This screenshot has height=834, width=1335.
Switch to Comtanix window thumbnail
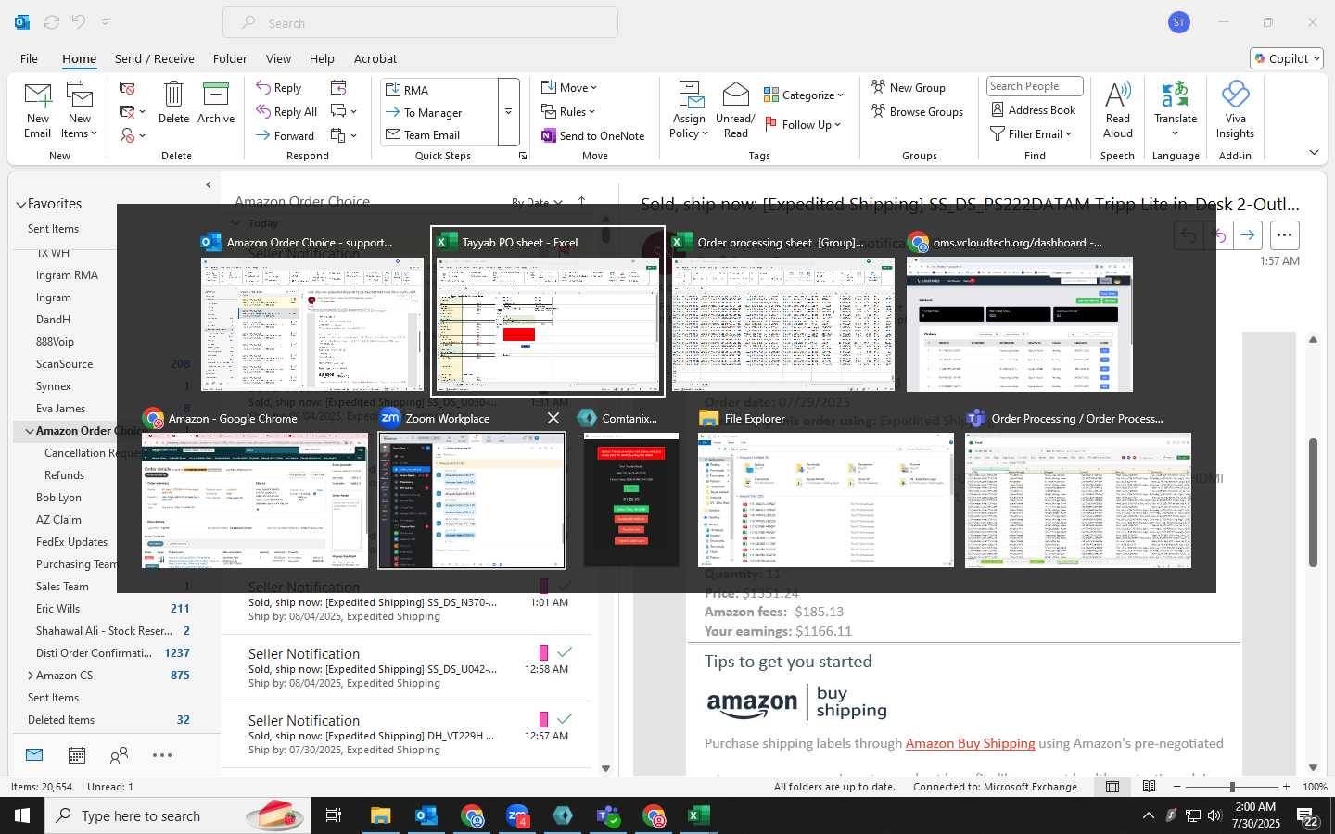[631, 500]
